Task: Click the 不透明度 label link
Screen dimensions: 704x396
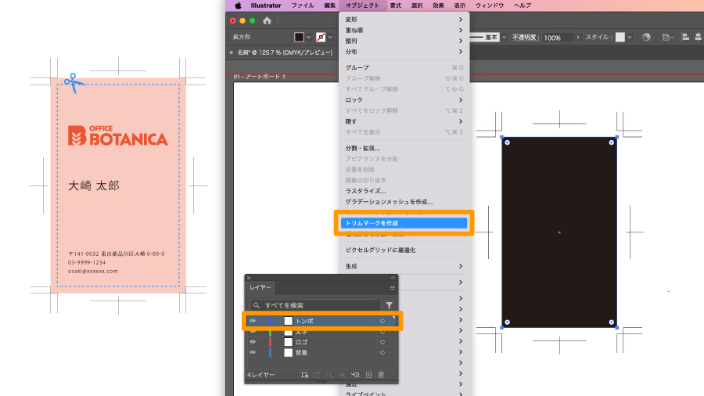Action: coord(525,38)
